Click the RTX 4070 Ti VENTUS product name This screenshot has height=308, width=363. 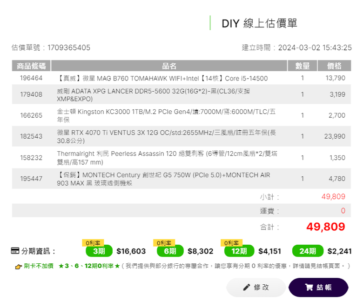pyautogui.click(x=167, y=136)
